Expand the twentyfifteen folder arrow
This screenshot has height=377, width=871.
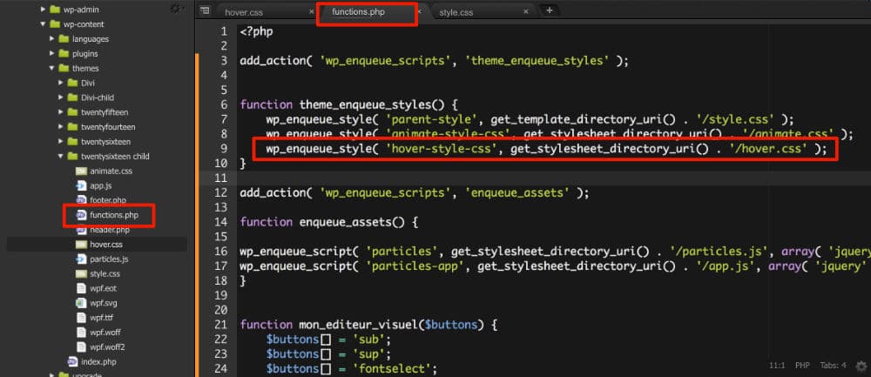pyautogui.click(x=61, y=112)
